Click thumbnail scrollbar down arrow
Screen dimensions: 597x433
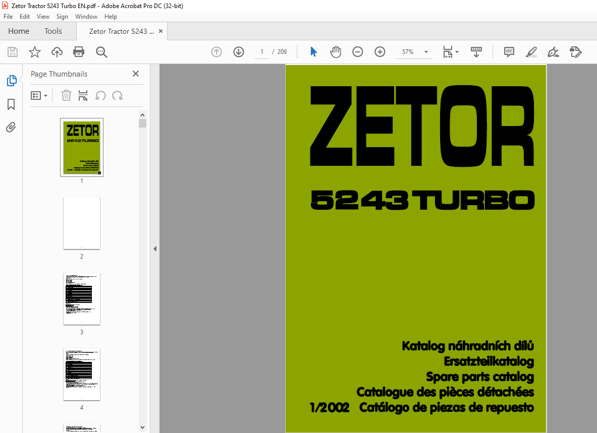tap(143, 427)
